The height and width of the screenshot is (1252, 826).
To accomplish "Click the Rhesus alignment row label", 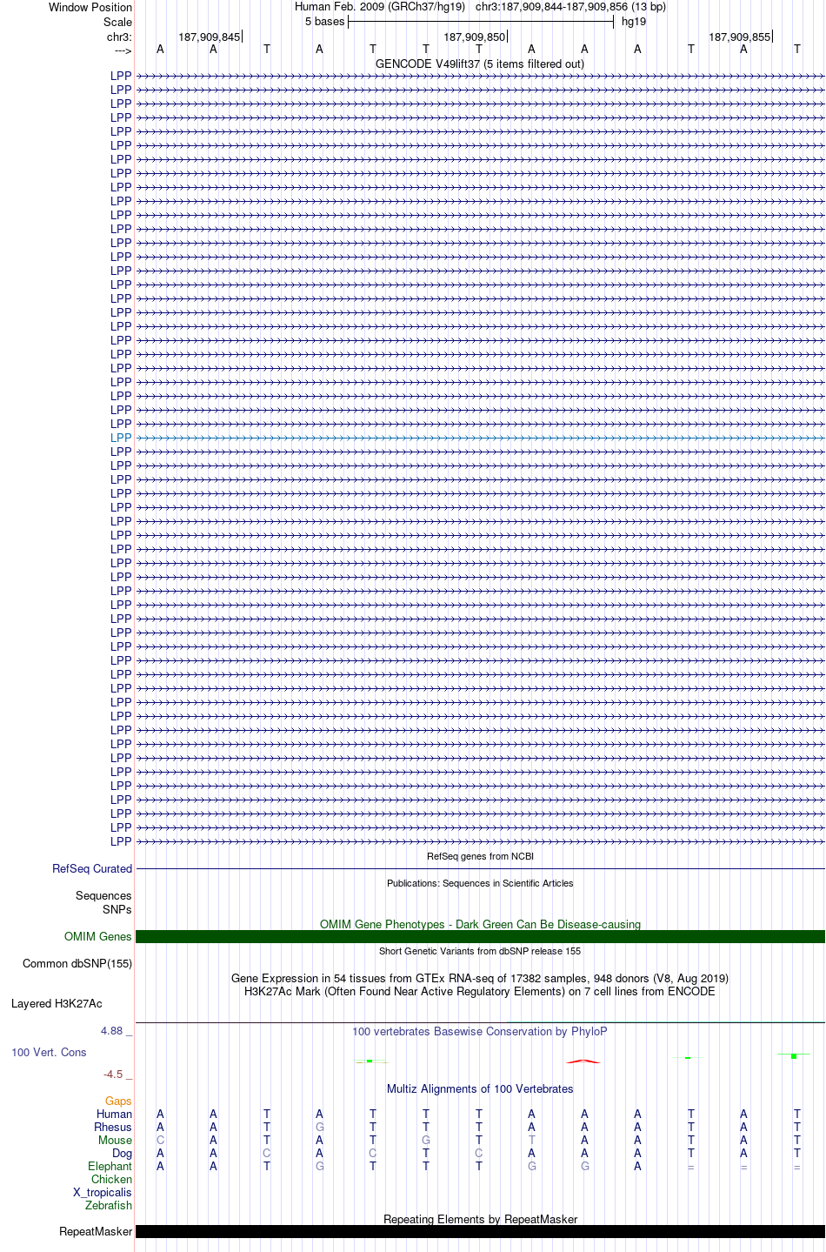I will [x=113, y=1127].
